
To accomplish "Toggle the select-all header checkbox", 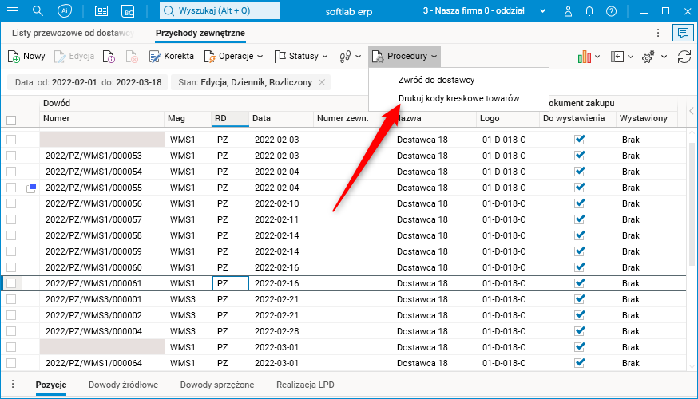I will [x=11, y=120].
